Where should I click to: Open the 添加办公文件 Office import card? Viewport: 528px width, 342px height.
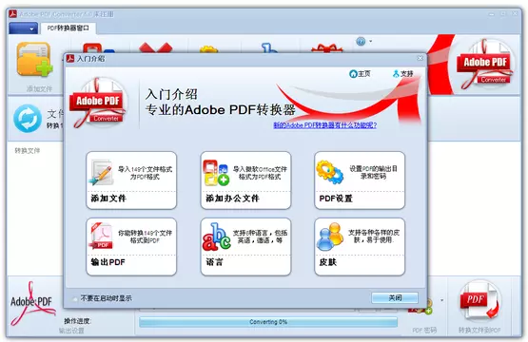coord(245,180)
